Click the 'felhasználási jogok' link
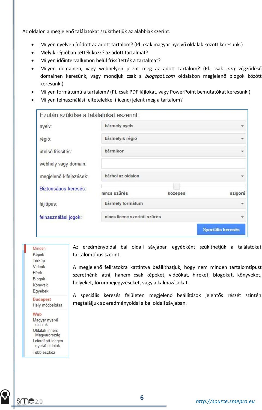The height and width of the screenshot is (410, 262). pyautogui.click(x=61, y=217)
